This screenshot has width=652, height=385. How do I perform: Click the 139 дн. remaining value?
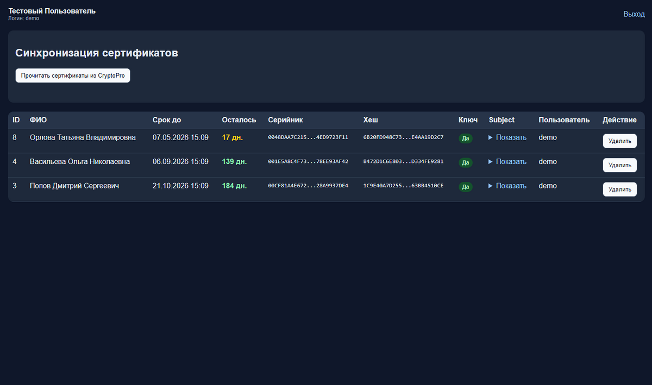coord(234,161)
